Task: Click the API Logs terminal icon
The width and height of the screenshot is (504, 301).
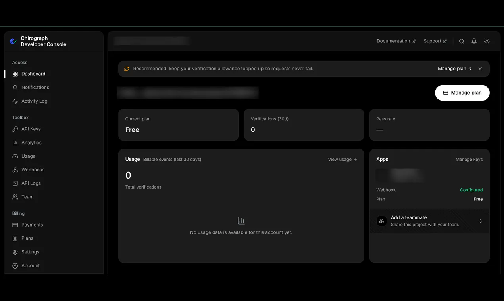Action: click(15, 183)
